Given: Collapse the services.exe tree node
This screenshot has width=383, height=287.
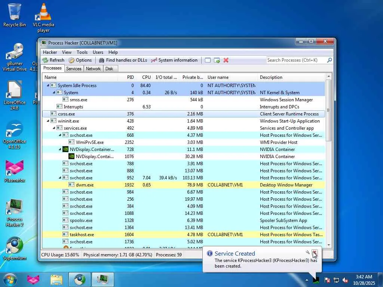Looking at the screenshot, I should (54, 128).
